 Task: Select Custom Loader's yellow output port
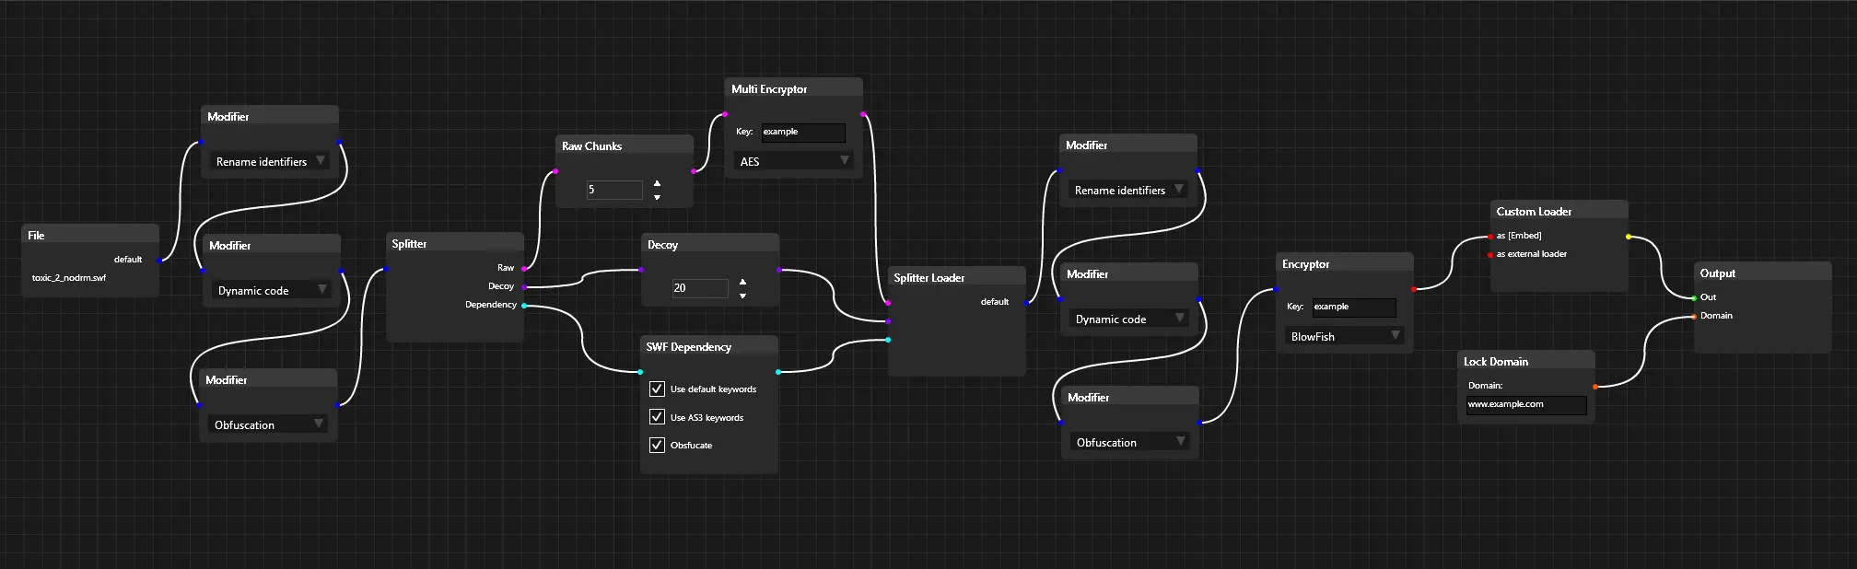(1629, 237)
